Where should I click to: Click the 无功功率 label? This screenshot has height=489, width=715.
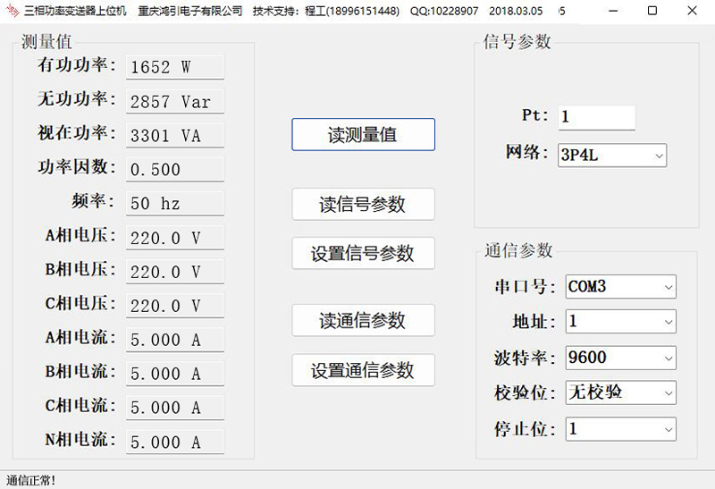[x=77, y=98]
